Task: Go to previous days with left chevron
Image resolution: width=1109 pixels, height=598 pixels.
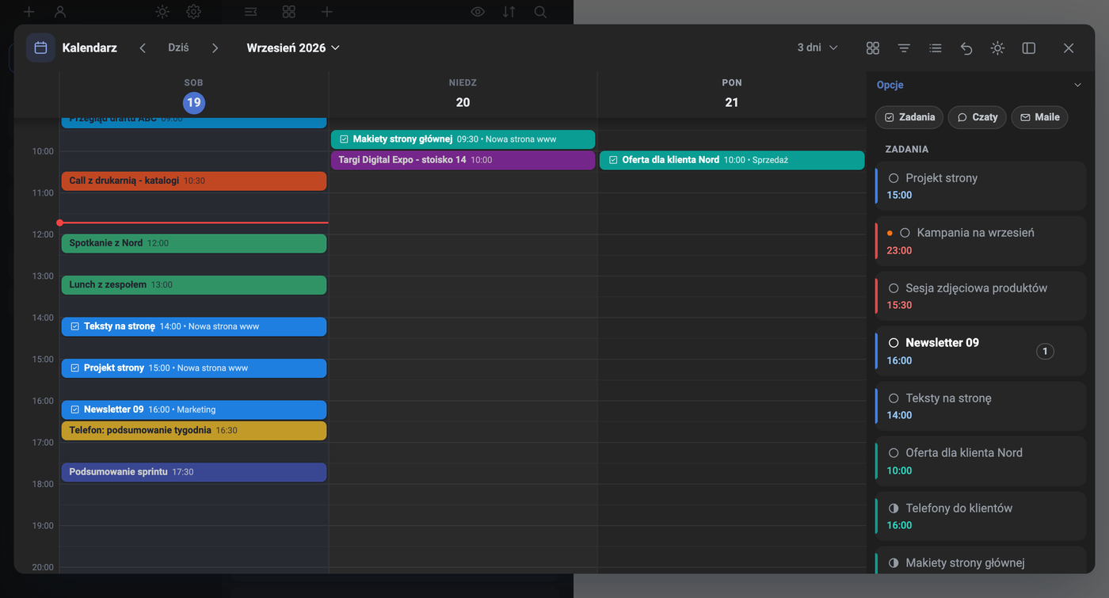Action: tap(143, 48)
